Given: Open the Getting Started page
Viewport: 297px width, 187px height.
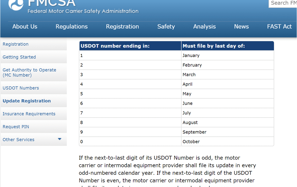Looking at the screenshot, I should 19,57.
